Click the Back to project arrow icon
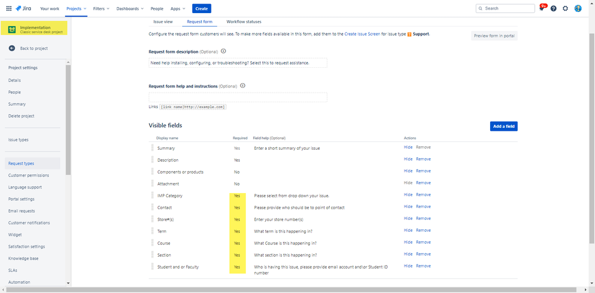Screen dimensions: 595x293 [x=12, y=49]
